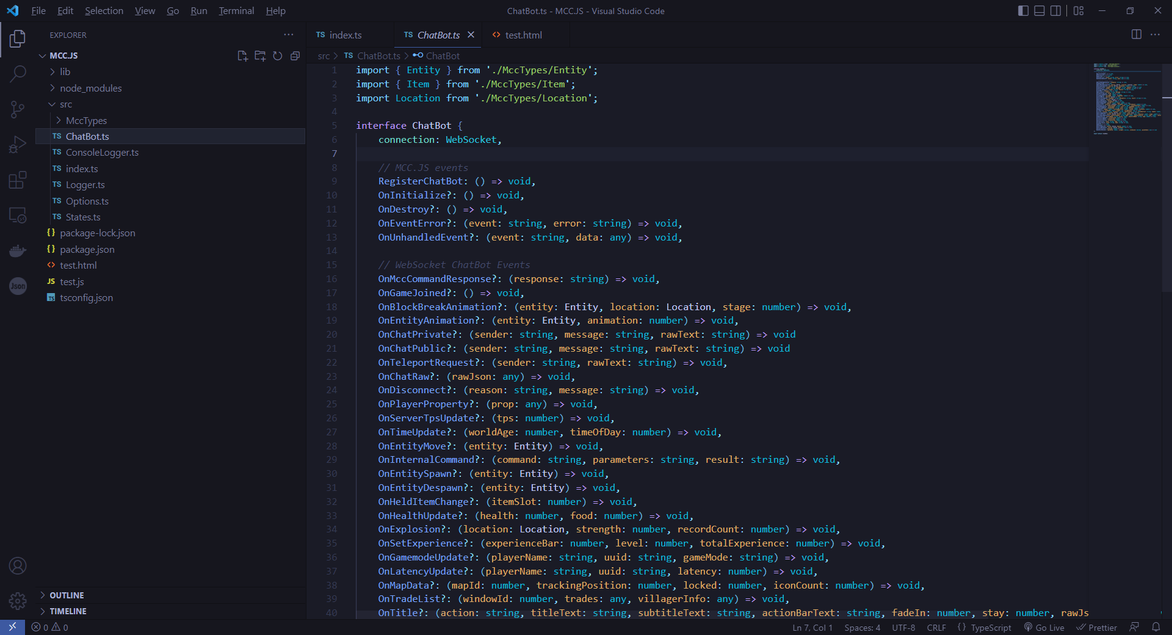
Task: Open the Manage gear icon
Action: point(18,601)
